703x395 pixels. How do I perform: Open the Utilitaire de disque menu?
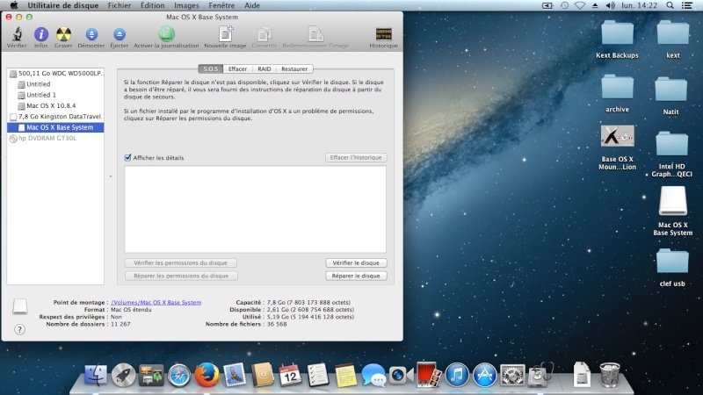tap(63, 5)
